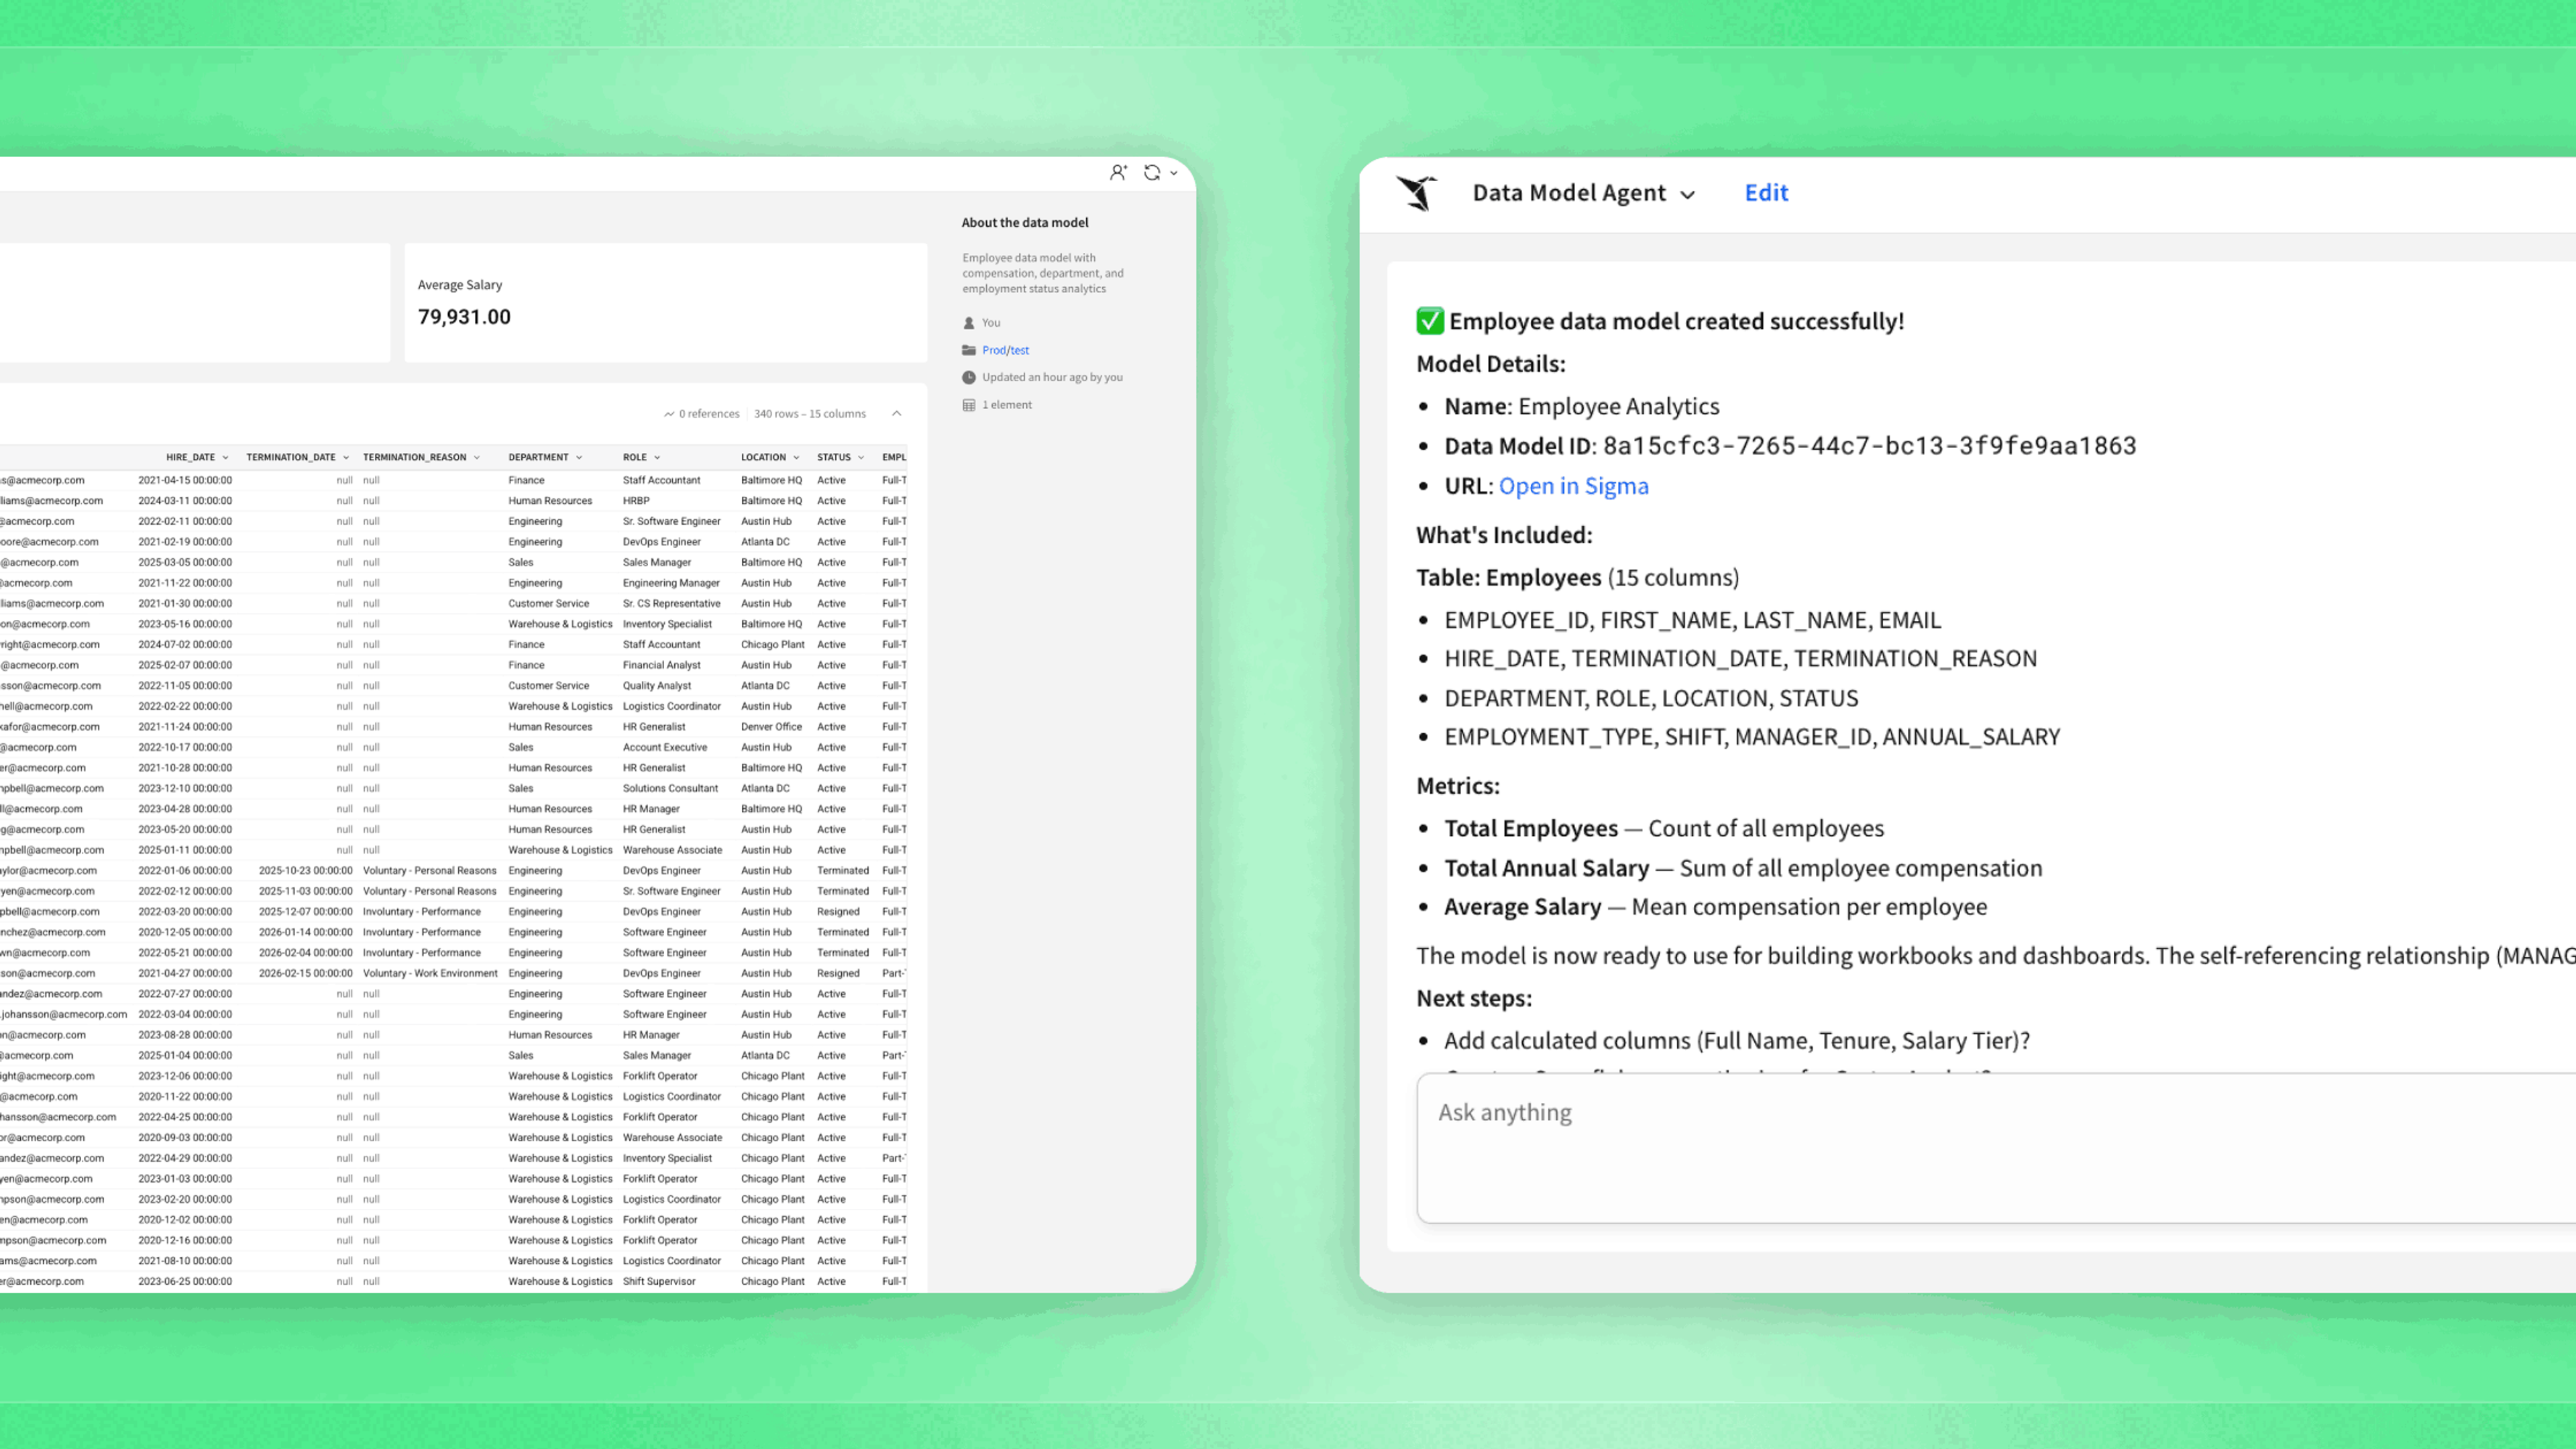The height and width of the screenshot is (1449, 2576).
Task: Open LOCATION column menu arrow
Action: [797, 458]
